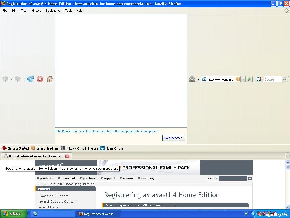
Task: Open the Bookmarks menu
Action: pyautogui.click(x=53, y=11)
